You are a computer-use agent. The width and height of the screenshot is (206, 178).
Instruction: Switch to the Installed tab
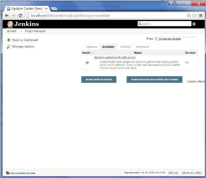click(125, 47)
